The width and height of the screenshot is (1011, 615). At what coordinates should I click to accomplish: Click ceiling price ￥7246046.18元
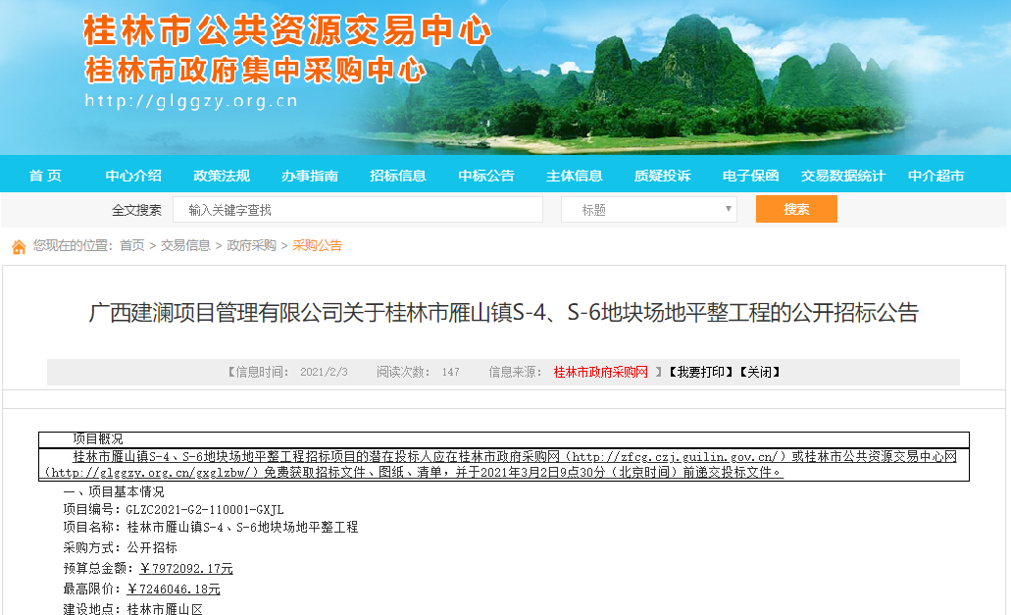pyautogui.click(x=174, y=589)
